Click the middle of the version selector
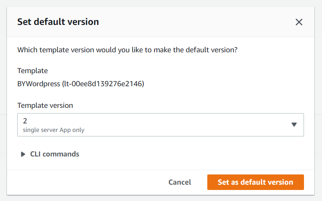 pos(160,125)
